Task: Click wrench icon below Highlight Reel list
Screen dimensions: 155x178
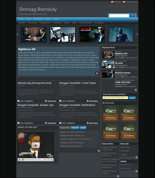Action: [136, 90]
